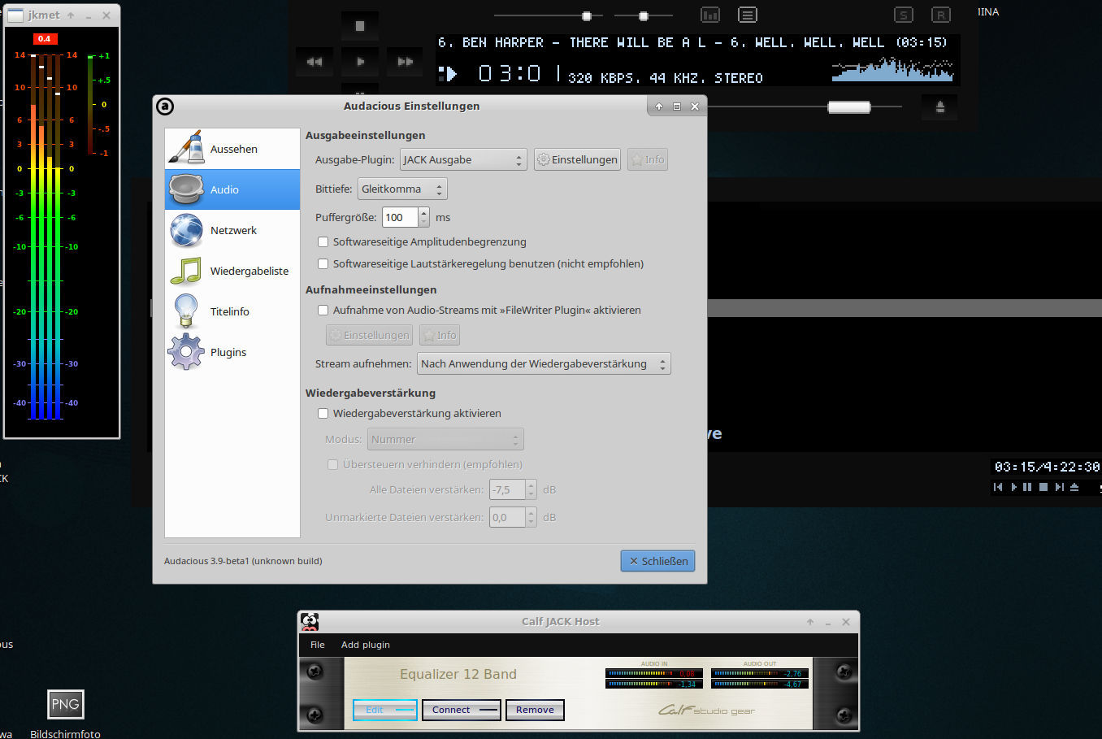This screenshot has width=1102, height=739.
Task: Open the Modus Nummer dropdown
Action: tap(445, 440)
